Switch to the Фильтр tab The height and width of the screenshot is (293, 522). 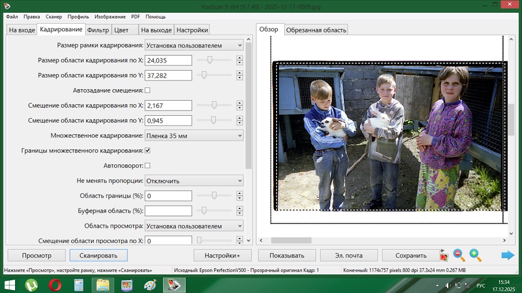click(98, 30)
